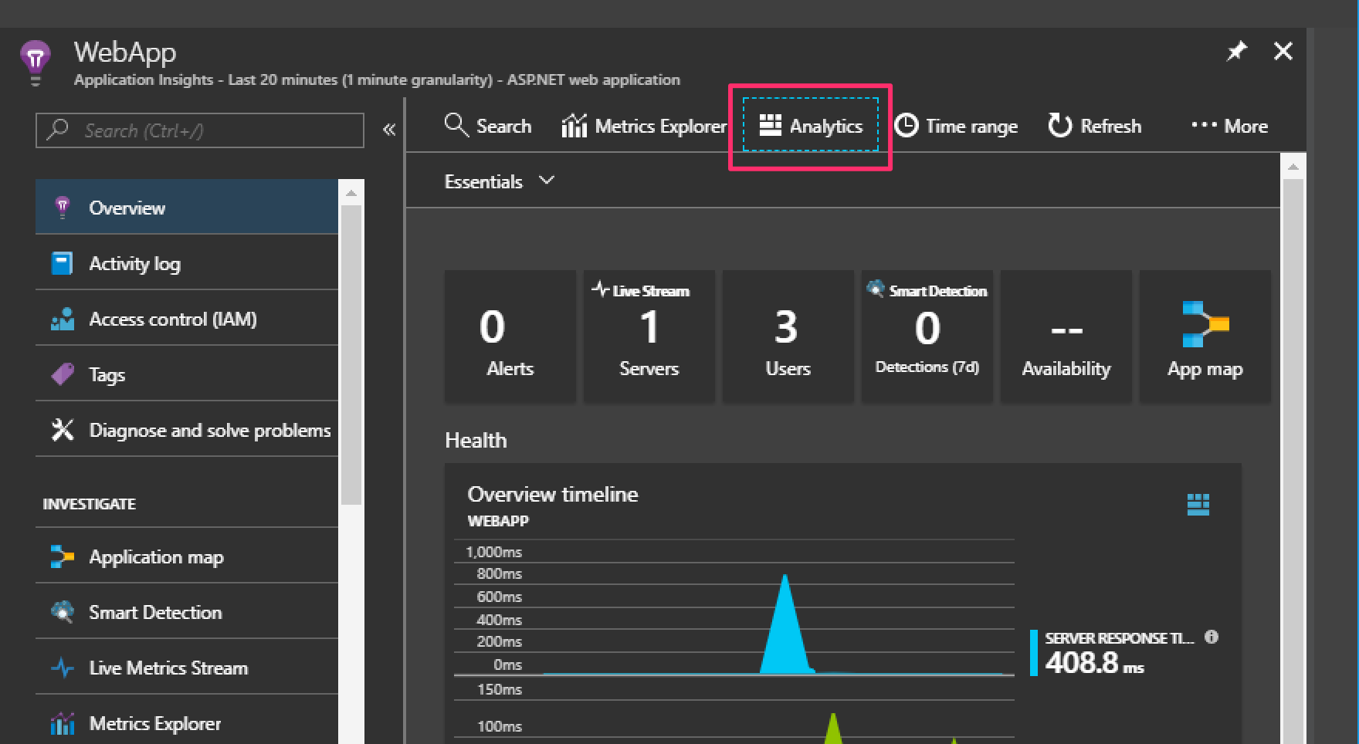Open Access control (IAM)
The image size is (1359, 744).
point(187,318)
